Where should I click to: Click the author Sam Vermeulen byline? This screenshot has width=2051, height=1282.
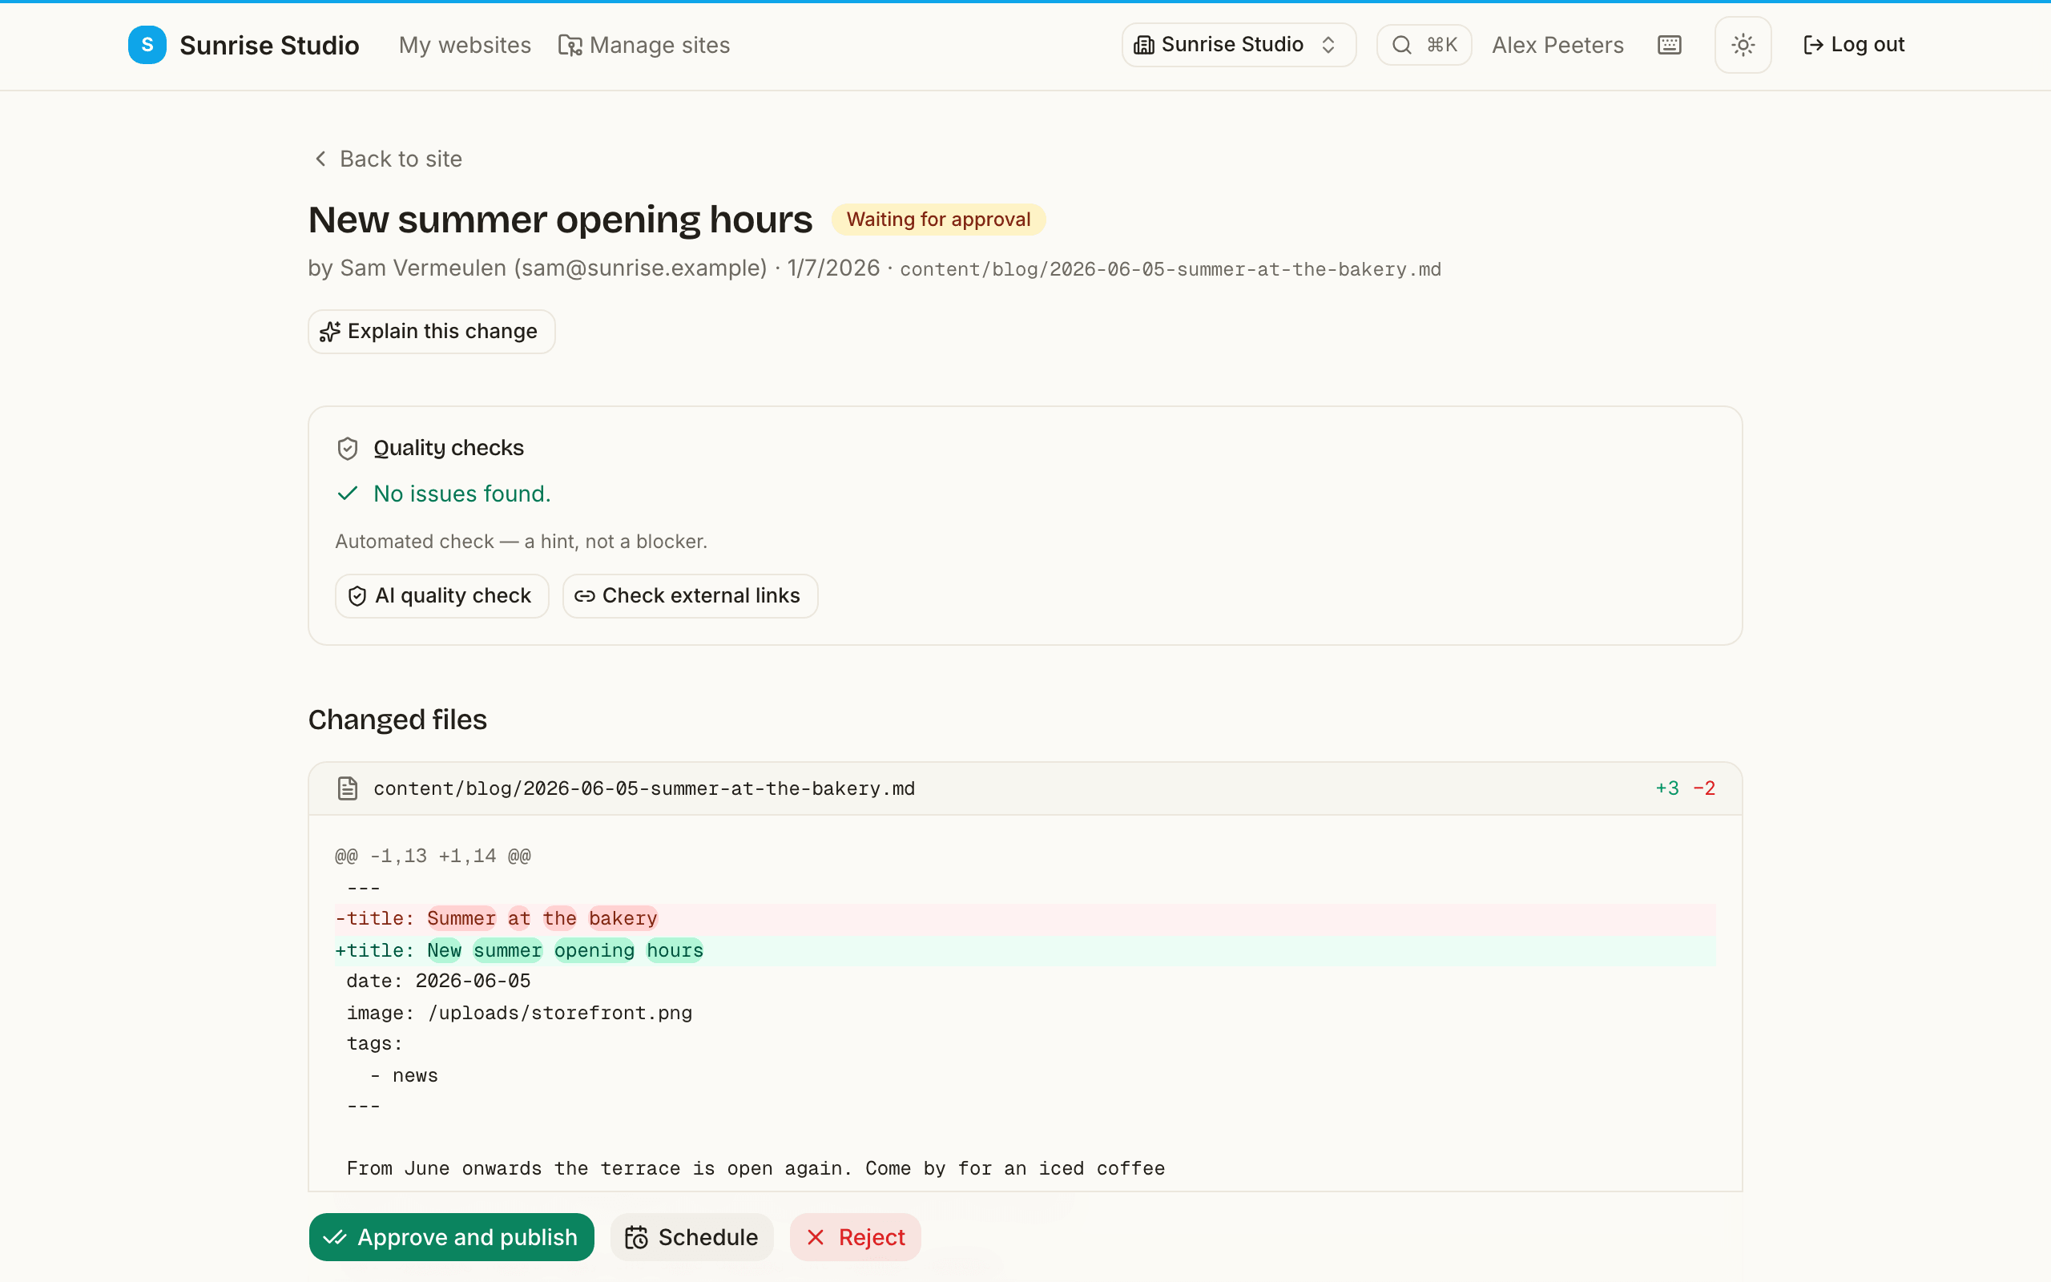[x=538, y=268]
